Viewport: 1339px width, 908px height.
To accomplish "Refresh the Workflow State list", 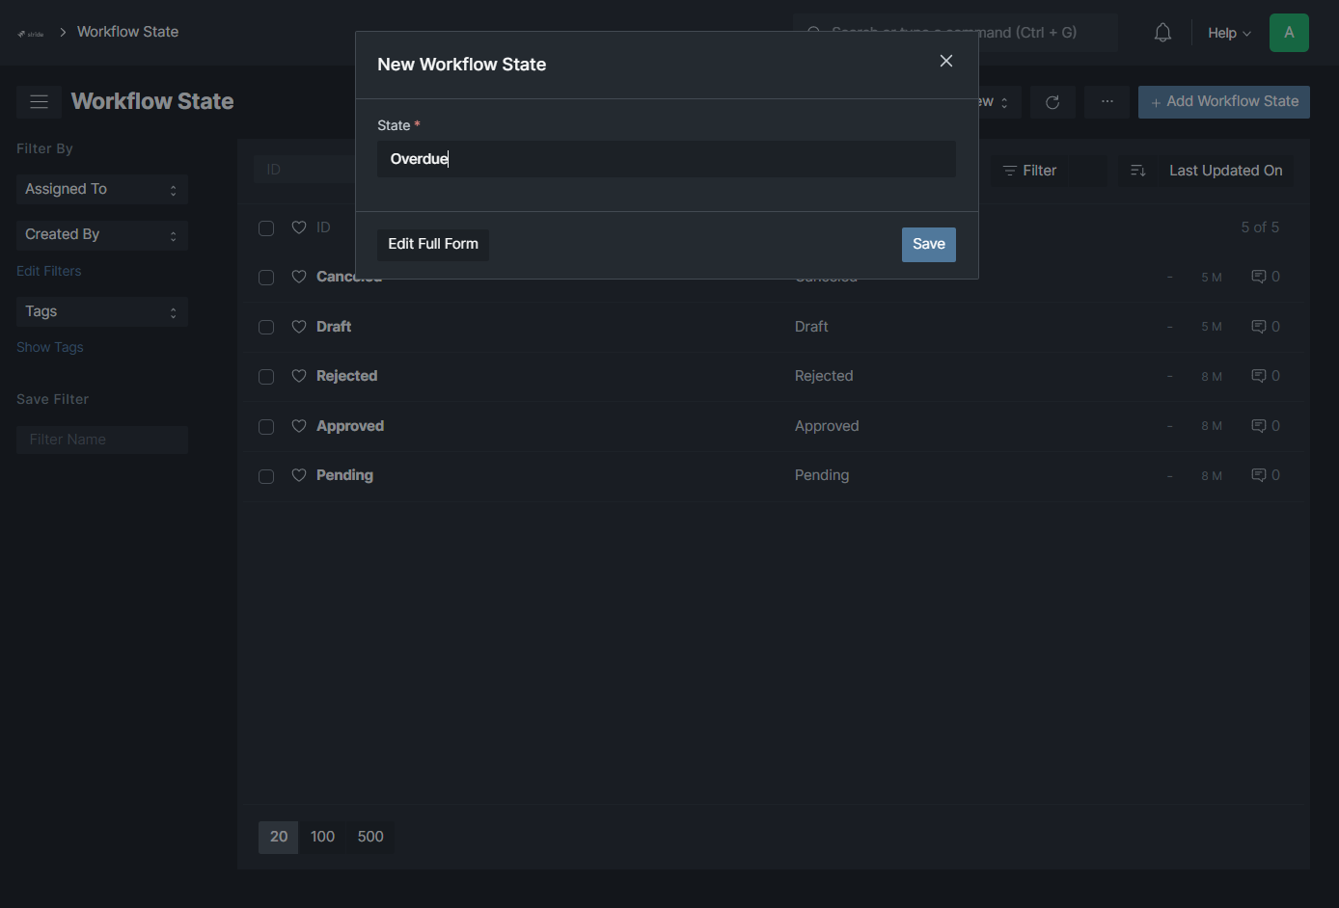I will (x=1052, y=102).
